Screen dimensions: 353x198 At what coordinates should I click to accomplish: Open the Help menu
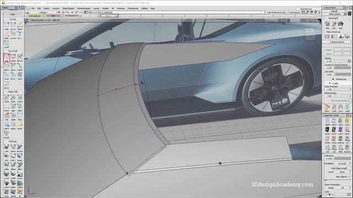pyautogui.click(x=152, y=8)
